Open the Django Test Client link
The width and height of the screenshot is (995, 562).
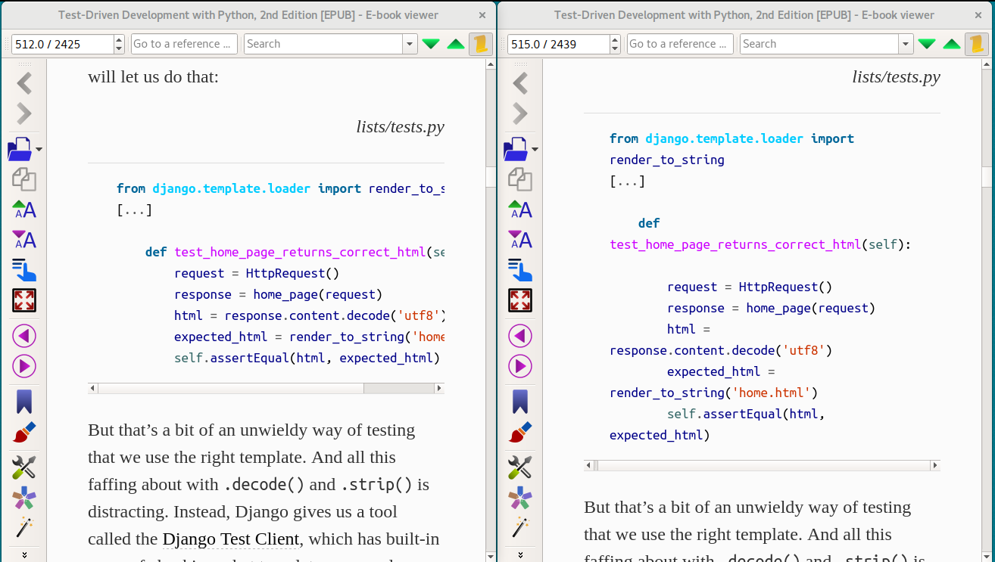coord(231,539)
